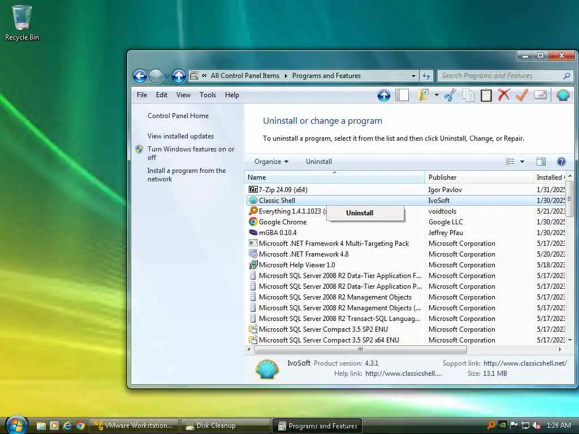The width and height of the screenshot is (579, 434).
Task: Click All Control Panel Items breadcrumb
Action: 245,76
